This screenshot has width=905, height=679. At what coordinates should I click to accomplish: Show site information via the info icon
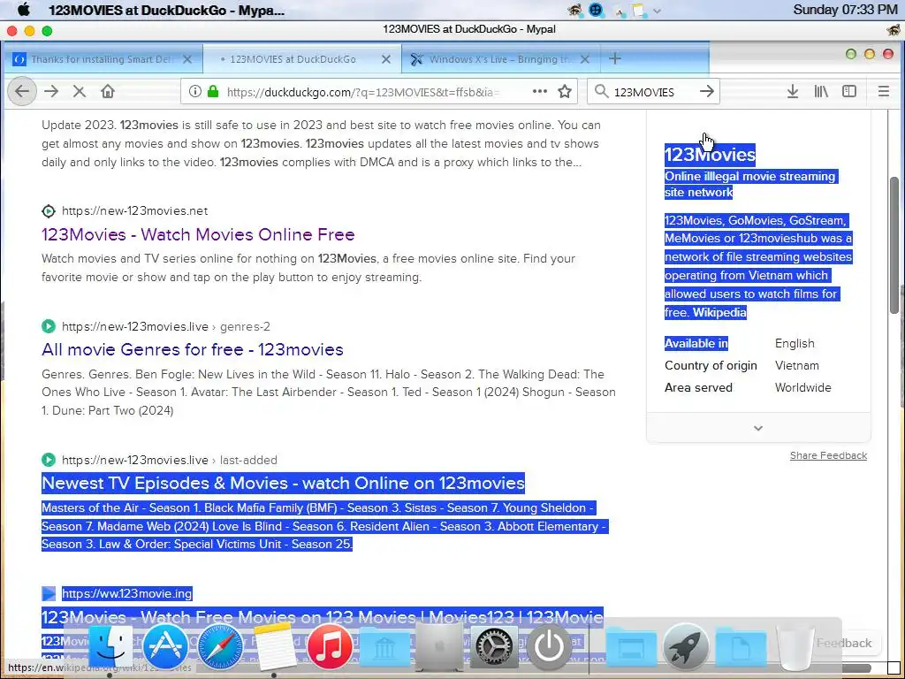coord(195,91)
